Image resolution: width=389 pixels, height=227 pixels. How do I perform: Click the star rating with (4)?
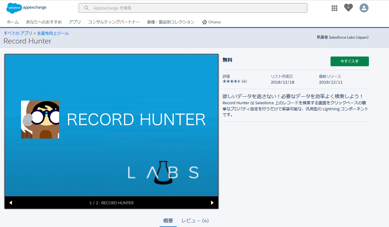point(235,81)
